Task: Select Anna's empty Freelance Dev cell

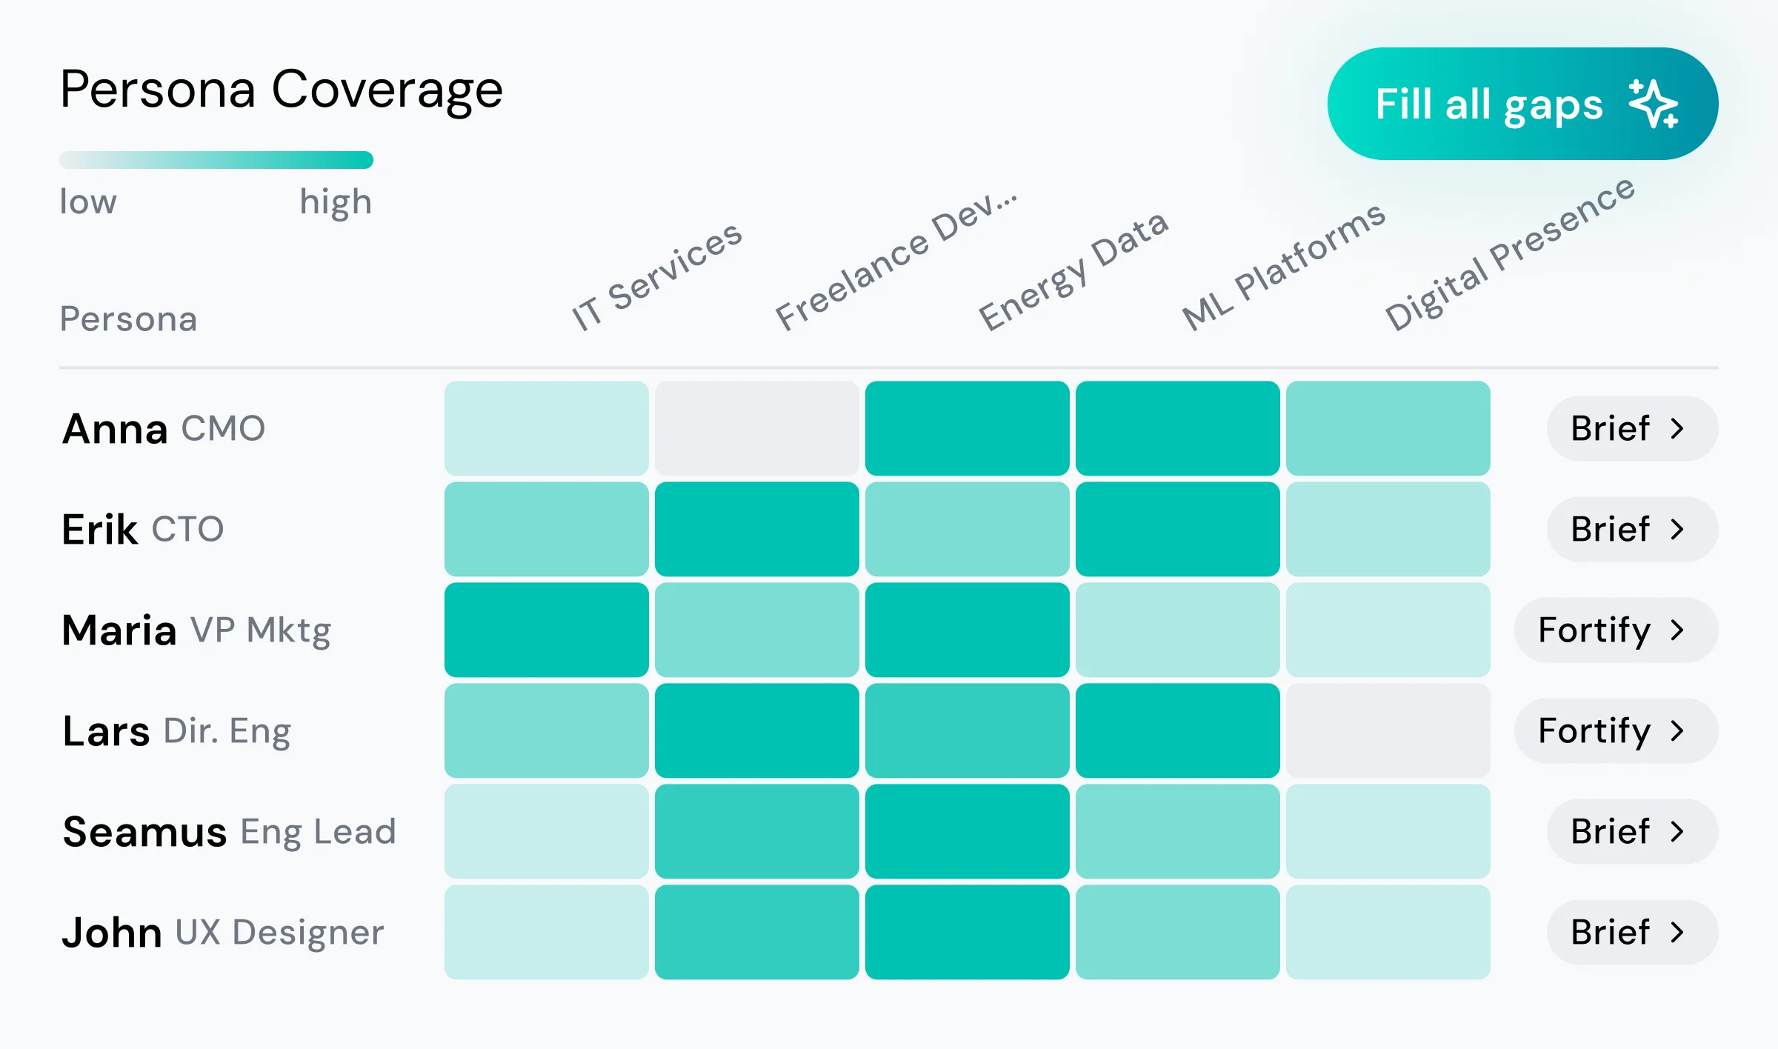Action: pyautogui.click(x=756, y=428)
